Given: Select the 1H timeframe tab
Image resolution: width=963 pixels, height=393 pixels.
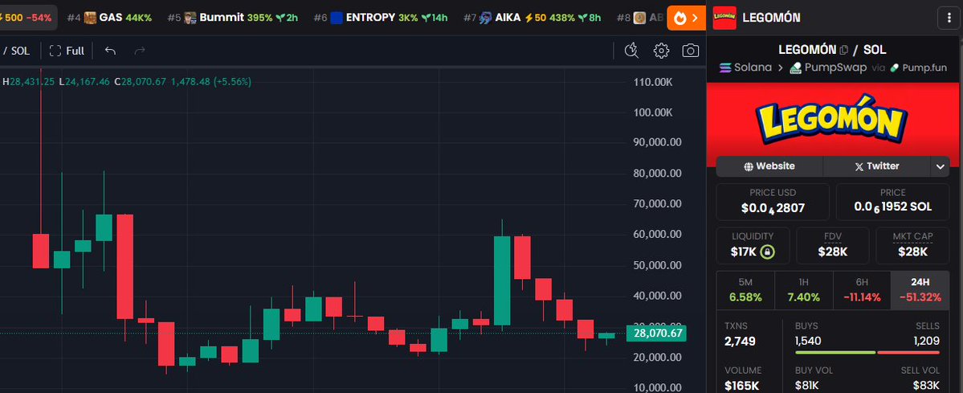Looking at the screenshot, I should pyautogui.click(x=803, y=289).
